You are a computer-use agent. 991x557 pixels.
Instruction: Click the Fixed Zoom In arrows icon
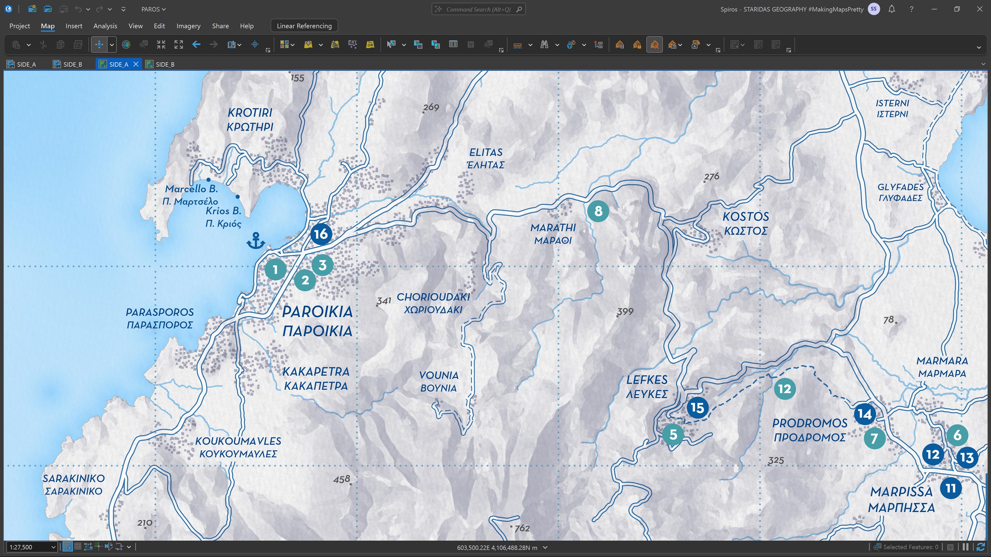click(x=161, y=45)
